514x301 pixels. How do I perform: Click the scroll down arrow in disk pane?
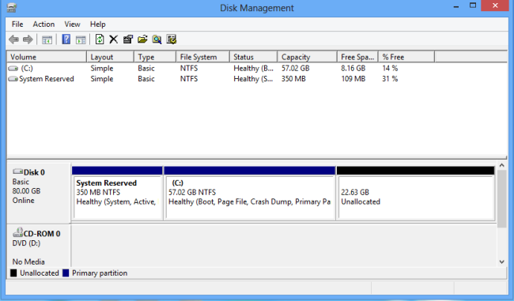(501, 261)
